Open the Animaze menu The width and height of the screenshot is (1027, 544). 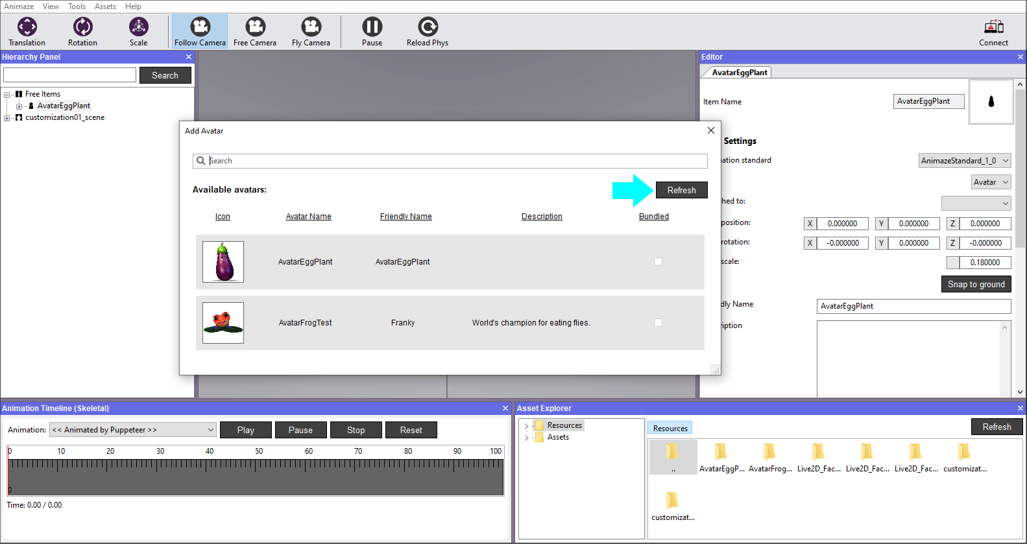point(19,6)
